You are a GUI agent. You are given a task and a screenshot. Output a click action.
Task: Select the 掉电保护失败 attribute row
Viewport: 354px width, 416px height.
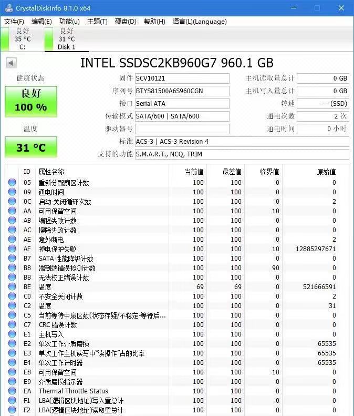click(172, 249)
